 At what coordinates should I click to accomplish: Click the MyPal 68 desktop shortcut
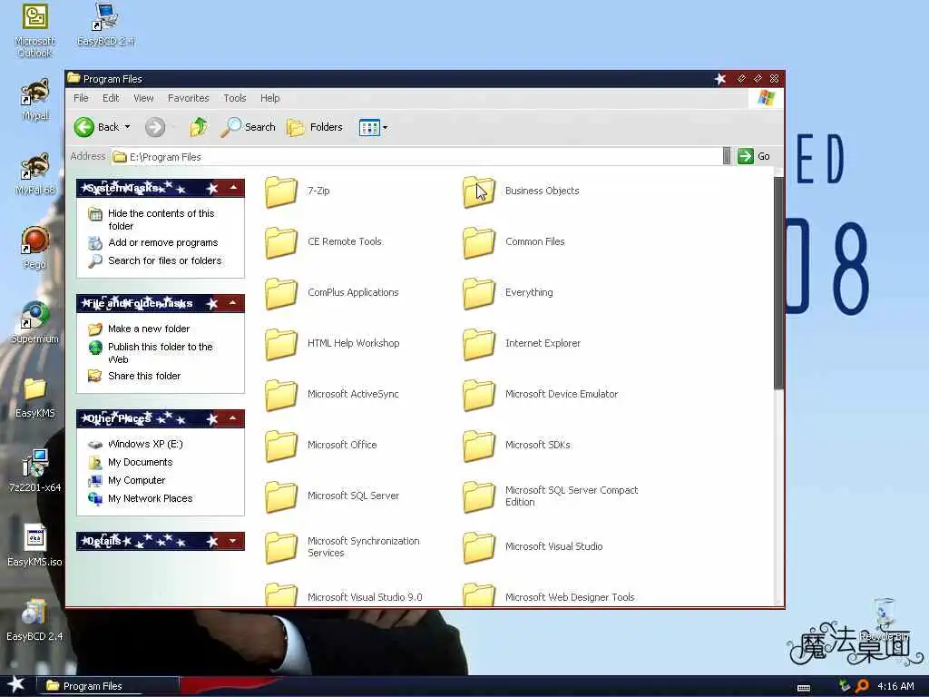coord(35,174)
